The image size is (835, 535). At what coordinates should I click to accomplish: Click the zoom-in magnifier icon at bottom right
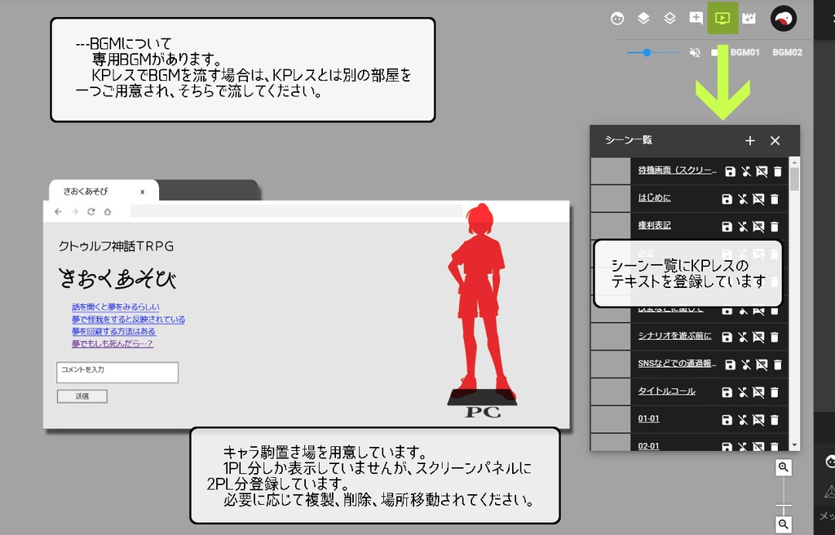click(783, 467)
